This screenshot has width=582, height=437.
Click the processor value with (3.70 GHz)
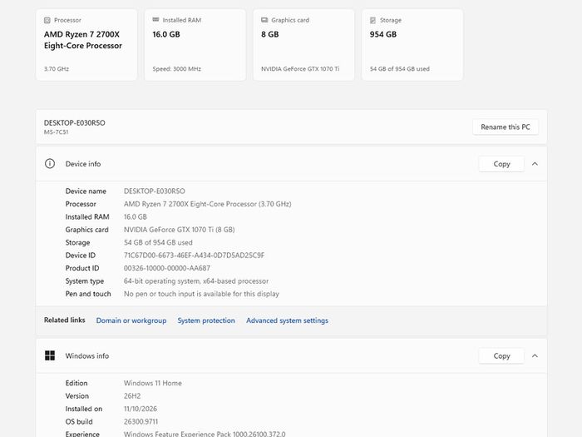point(208,204)
